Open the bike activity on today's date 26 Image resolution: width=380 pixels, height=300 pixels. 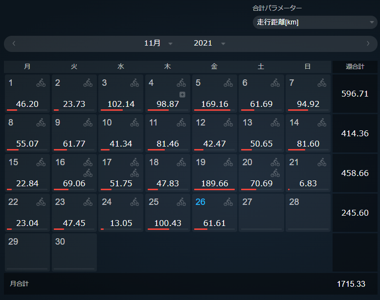(228, 202)
